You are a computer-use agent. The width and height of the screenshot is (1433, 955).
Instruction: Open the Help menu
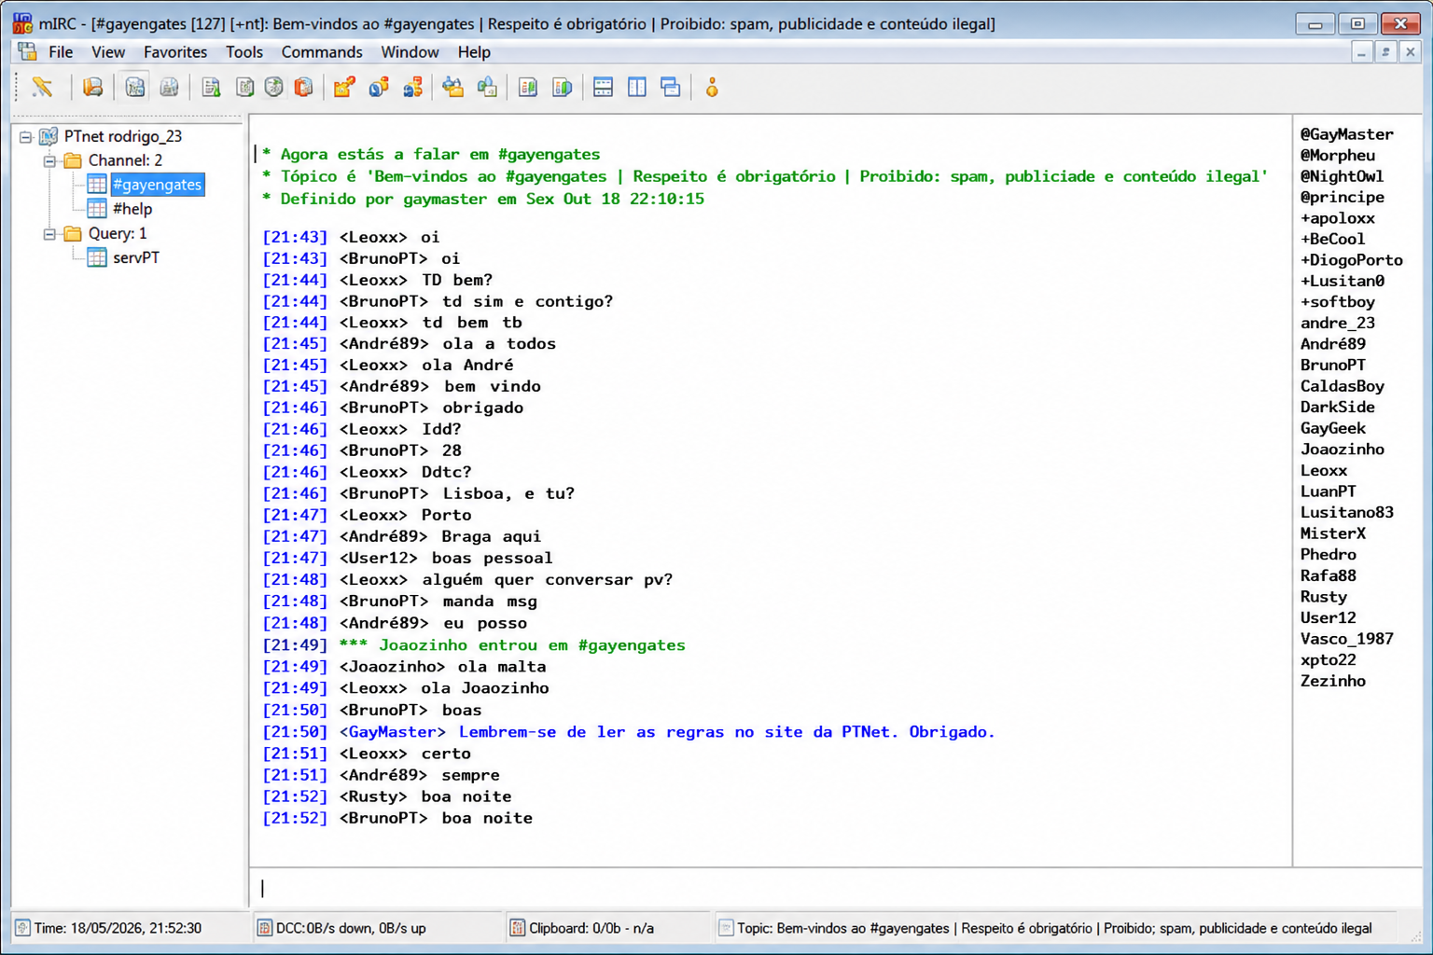[x=474, y=52]
